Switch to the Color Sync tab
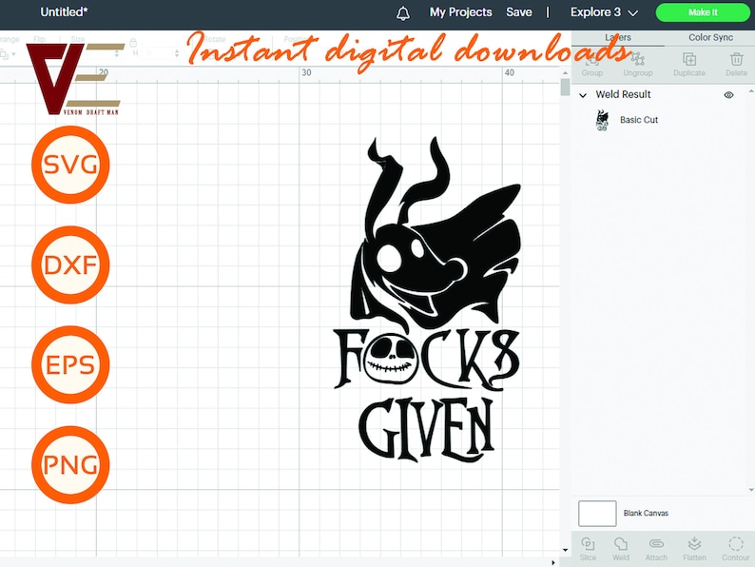The height and width of the screenshot is (567, 755). 710,38
